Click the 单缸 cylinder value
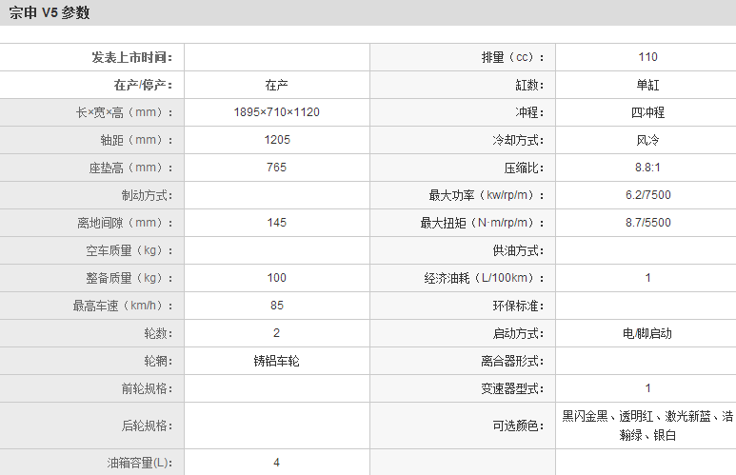The image size is (736, 475). [647, 85]
